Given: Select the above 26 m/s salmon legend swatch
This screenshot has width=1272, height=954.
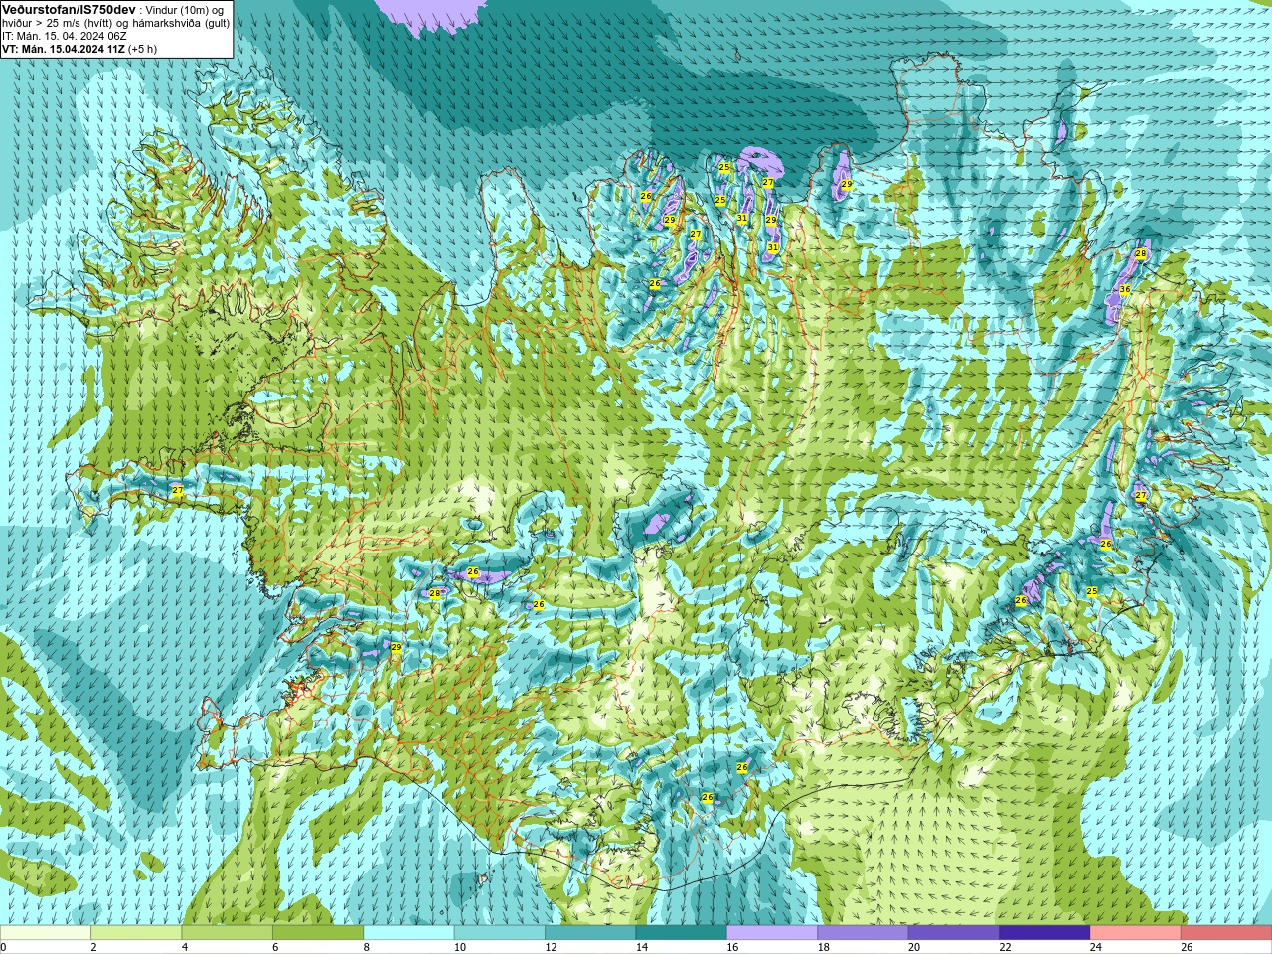Looking at the screenshot, I should point(1226,933).
